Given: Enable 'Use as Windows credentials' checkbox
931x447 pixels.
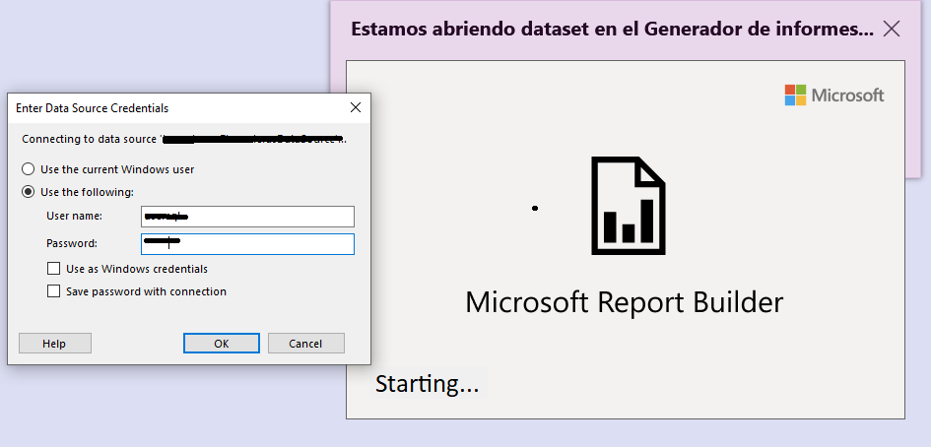Looking at the screenshot, I should tap(54, 269).
